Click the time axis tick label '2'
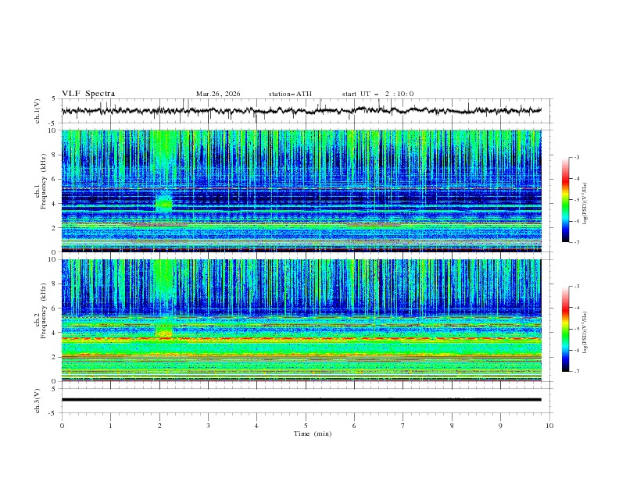 [159, 426]
